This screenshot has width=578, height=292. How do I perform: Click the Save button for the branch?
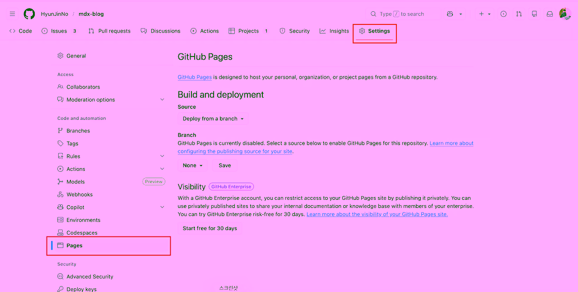tap(224, 165)
